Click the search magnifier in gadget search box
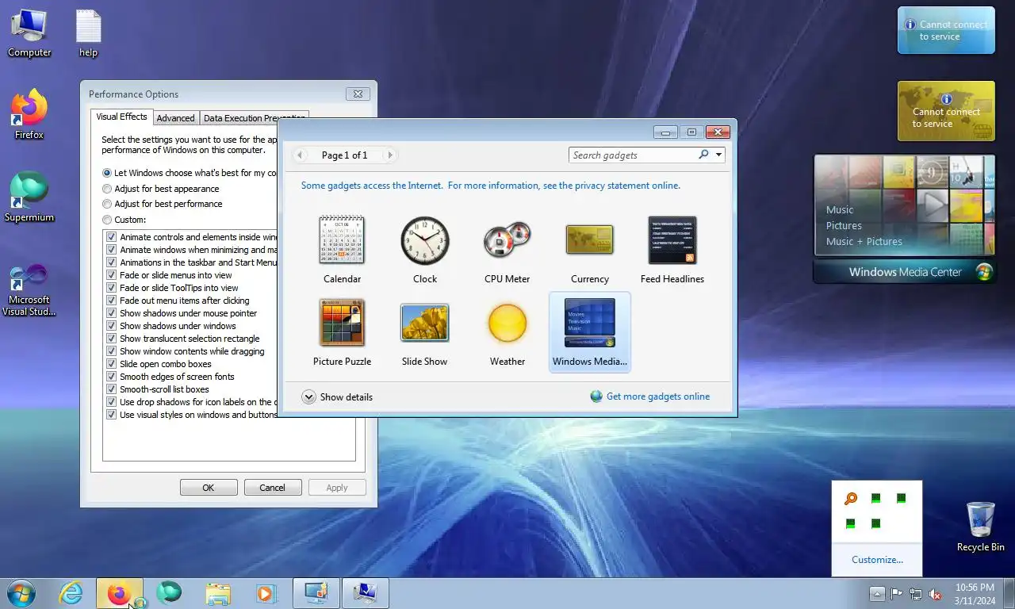 (703, 155)
